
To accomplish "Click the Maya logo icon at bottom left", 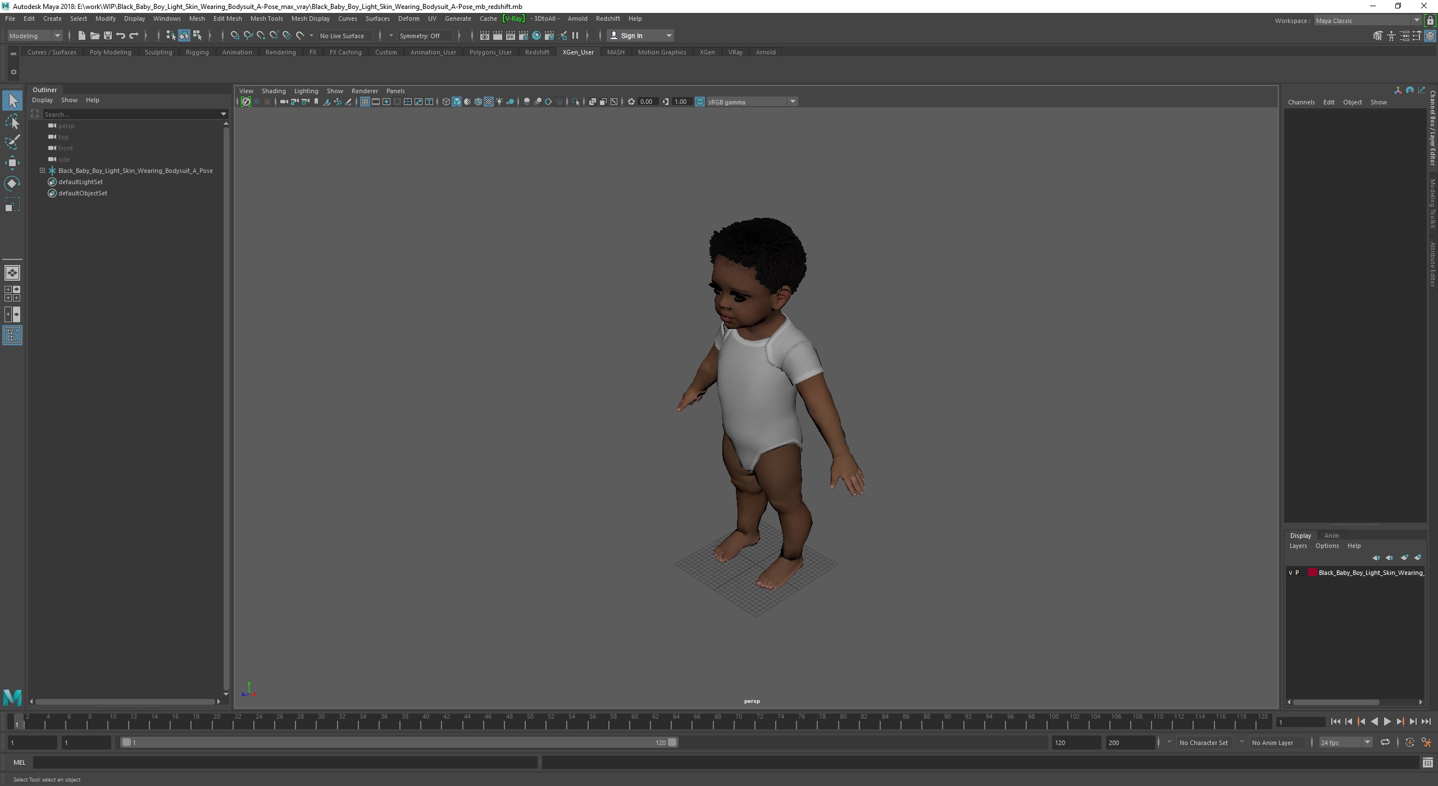I will [x=12, y=697].
